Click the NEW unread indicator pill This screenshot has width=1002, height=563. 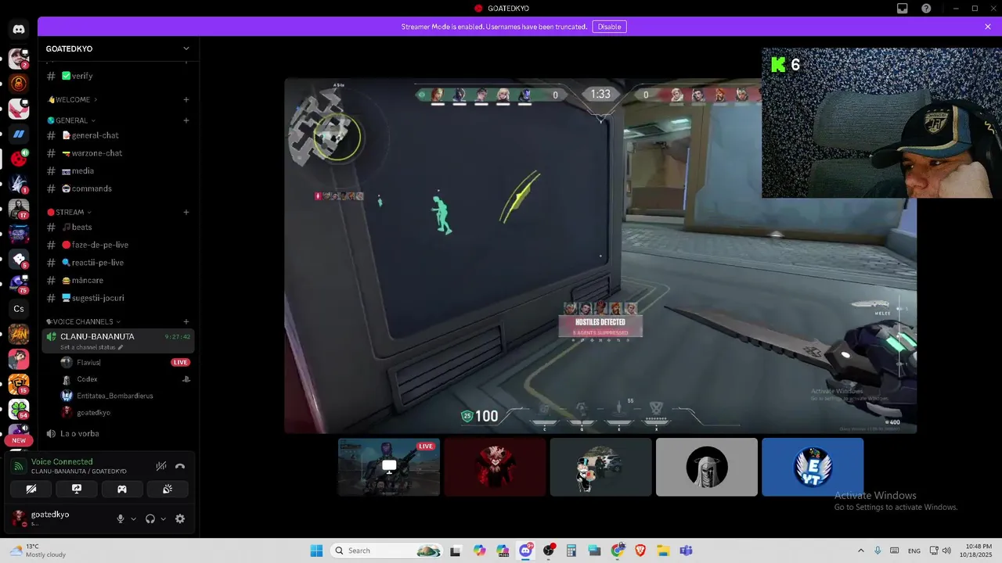point(19,440)
